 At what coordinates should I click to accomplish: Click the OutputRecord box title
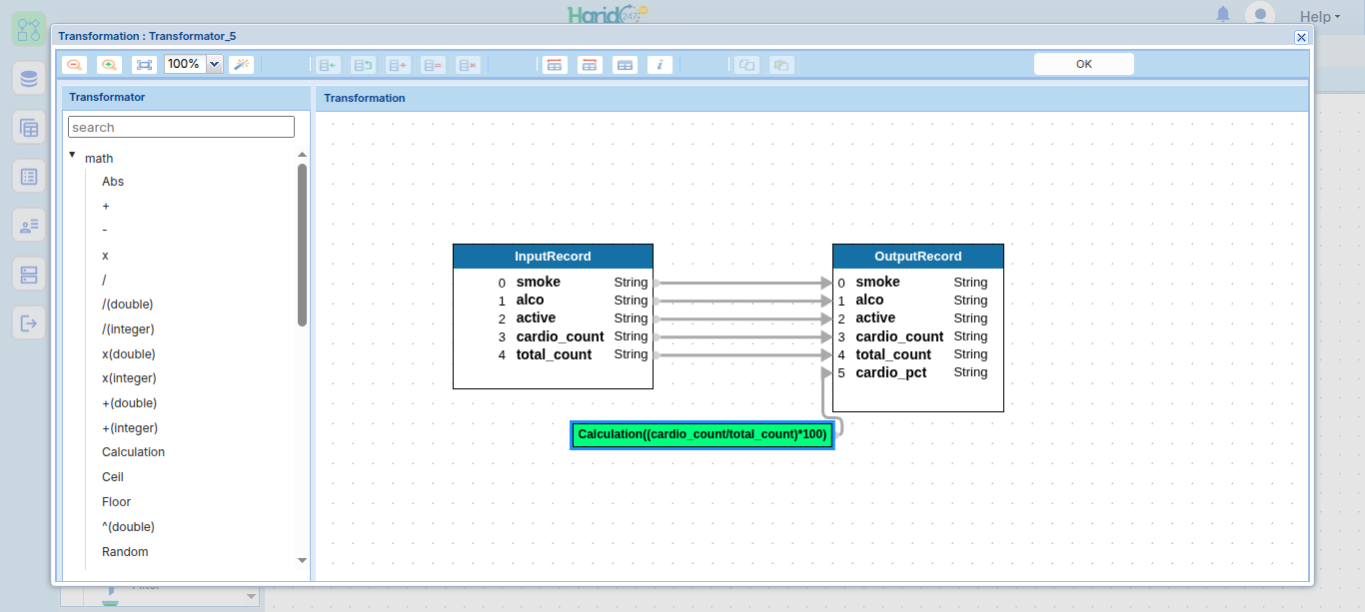point(918,257)
